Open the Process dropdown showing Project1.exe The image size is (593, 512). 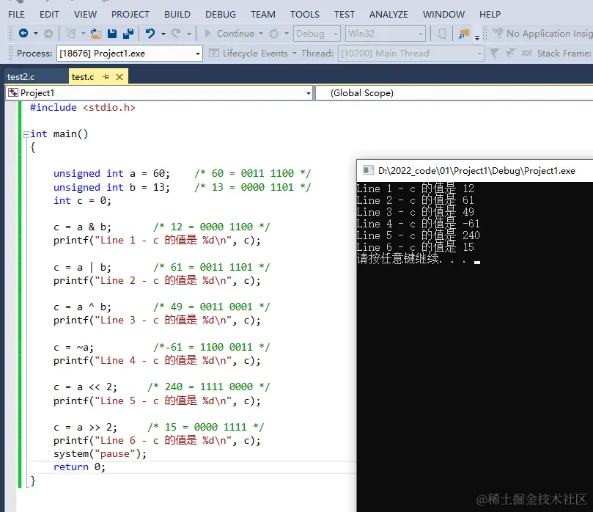click(129, 54)
